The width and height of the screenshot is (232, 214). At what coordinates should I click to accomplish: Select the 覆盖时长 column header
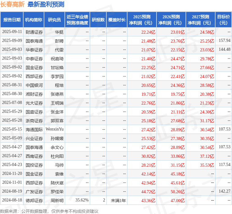point(117,20)
